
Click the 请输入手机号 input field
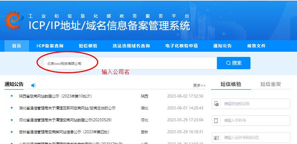tap(251, 121)
